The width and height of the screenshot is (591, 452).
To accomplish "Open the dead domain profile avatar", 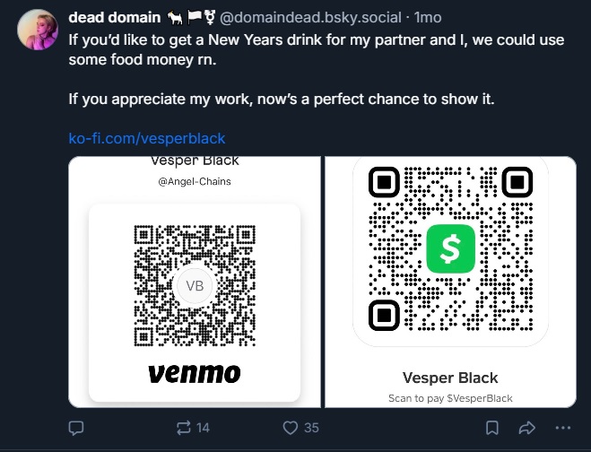I will tap(38, 30).
